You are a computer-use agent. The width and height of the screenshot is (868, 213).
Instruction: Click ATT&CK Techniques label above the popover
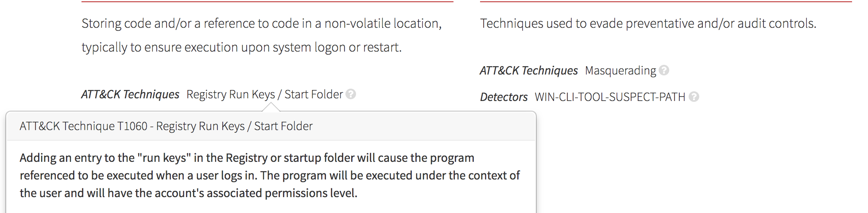pyautogui.click(x=130, y=94)
